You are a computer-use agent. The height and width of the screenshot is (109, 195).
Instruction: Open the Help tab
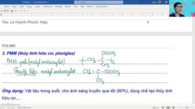(82, 7)
